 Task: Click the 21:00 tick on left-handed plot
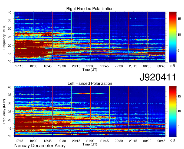tap(90, 141)
